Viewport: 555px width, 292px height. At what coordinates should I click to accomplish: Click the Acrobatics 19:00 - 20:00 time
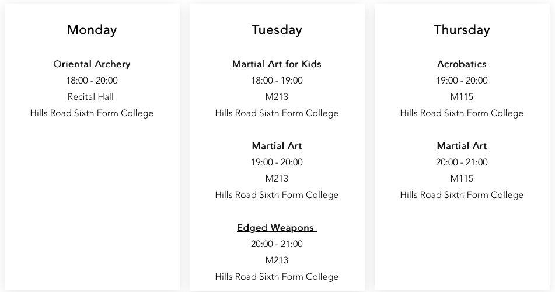(462, 81)
